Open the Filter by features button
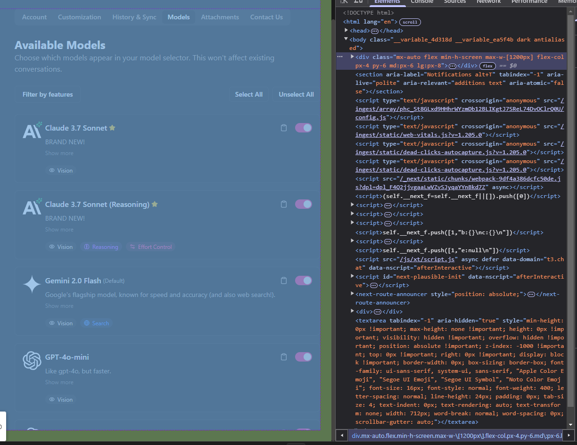This screenshot has height=445, width=577. pyautogui.click(x=48, y=94)
